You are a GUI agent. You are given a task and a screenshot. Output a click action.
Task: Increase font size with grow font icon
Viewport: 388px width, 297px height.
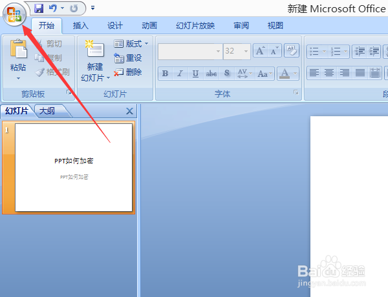pos(261,50)
